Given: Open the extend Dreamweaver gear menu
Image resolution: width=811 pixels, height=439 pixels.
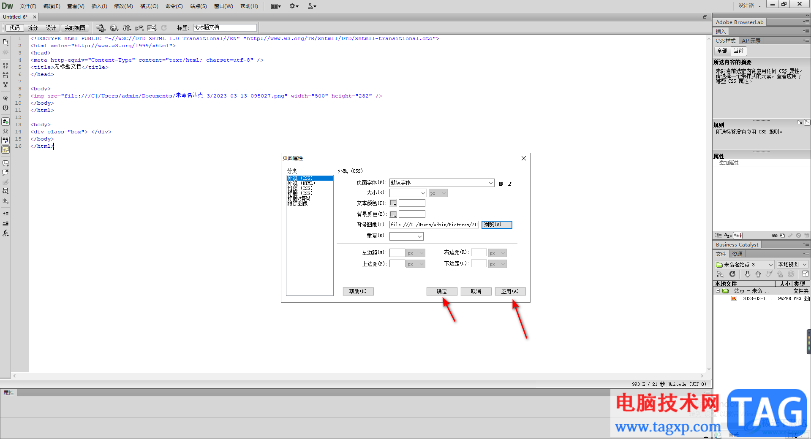Looking at the screenshot, I should coord(294,6).
